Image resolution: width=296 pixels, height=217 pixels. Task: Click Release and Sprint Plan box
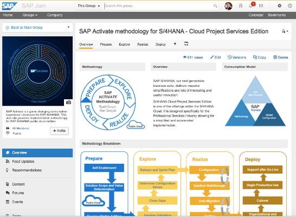157,170
